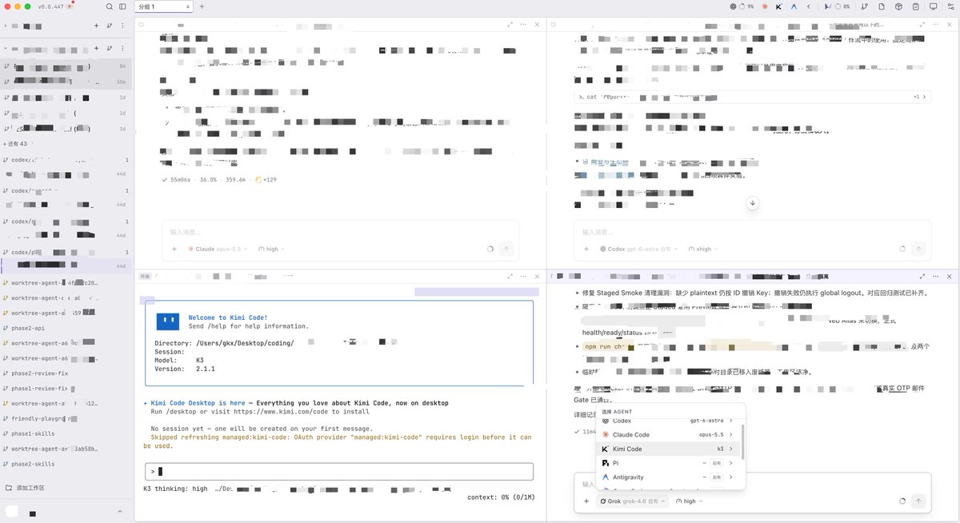960x523 pixels.
Task: Send message with arrow in Codex pane
Action: (918, 249)
